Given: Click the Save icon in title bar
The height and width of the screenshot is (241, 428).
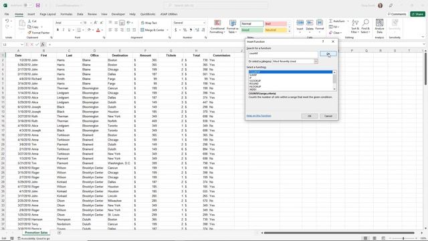Looking at the screenshot, I should tap(38, 5).
